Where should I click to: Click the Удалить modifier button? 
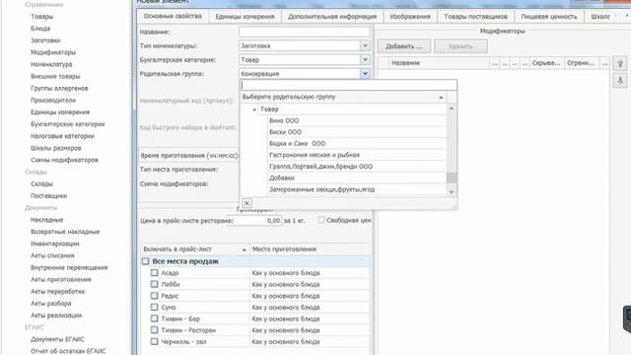click(x=460, y=46)
